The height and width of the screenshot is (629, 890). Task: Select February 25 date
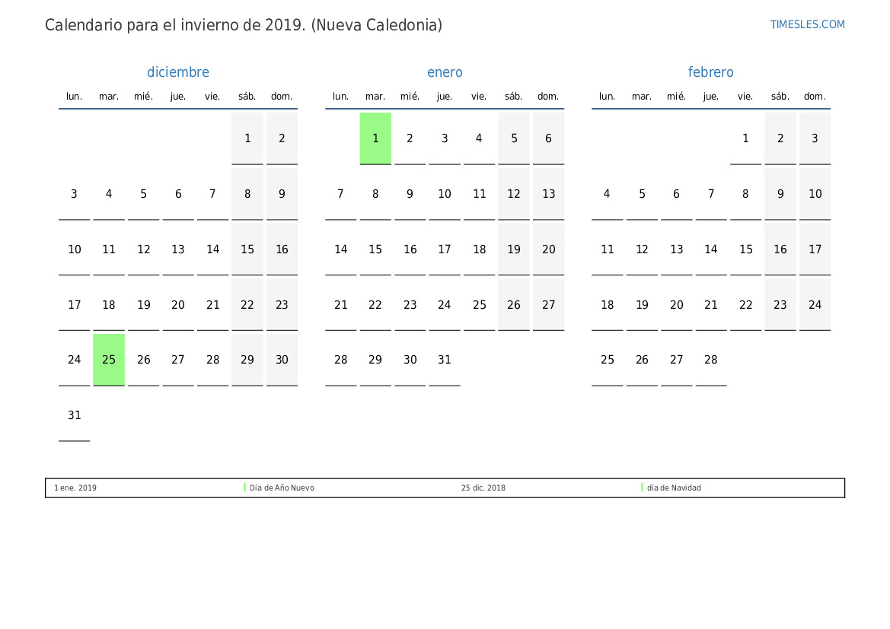pos(608,360)
